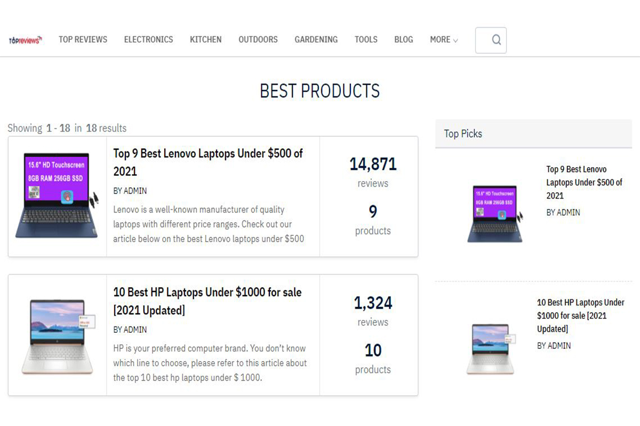Image resolution: width=640 pixels, height=426 pixels.
Task: Click BY ADMIN under the HP result
Action: 130,330
